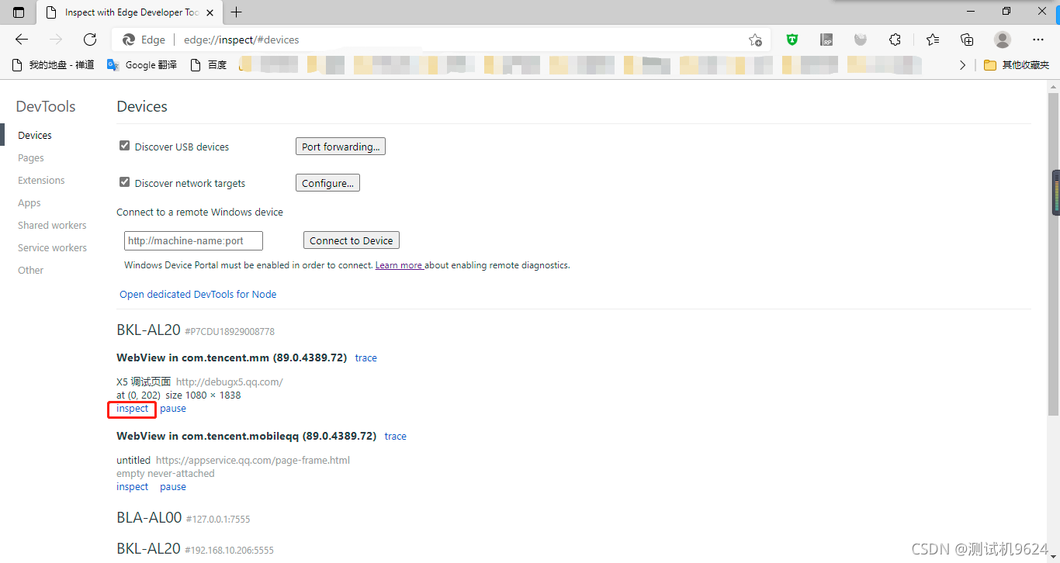Click the BLA-AL00 #127.0.0.1:7555 device heading
Image resolution: width=1060 pixels, height=563 pixels.
pos(183,517)
